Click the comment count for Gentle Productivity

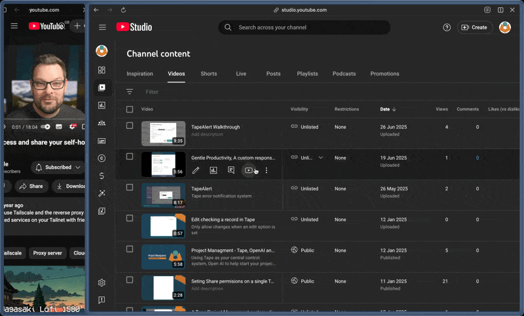click(477, 158)
